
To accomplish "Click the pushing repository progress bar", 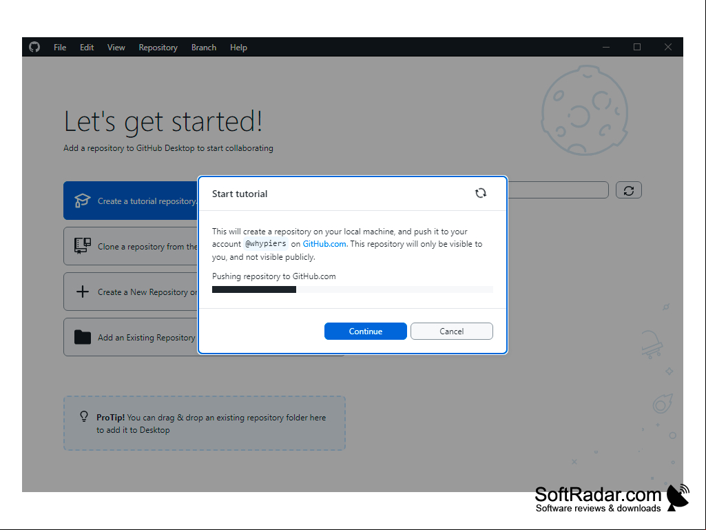I will pyautogui.click(x=353, y=289).
